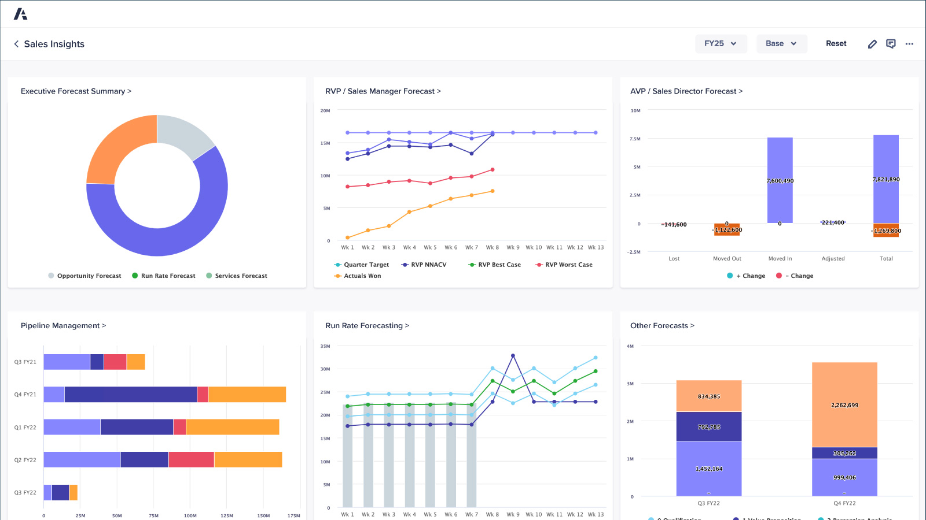Image resolution: width=926 pixels, height=520 pixels.
Task: Open the comments icon in header
Action: (891, 44)
